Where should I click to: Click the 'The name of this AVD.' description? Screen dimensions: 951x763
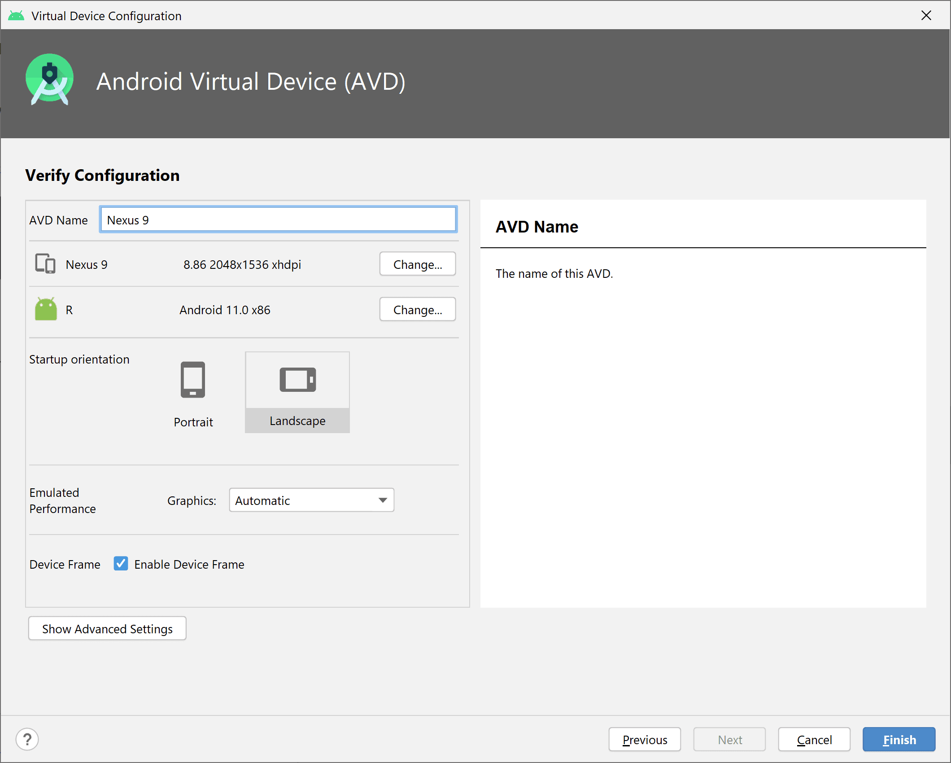(554, 274)
